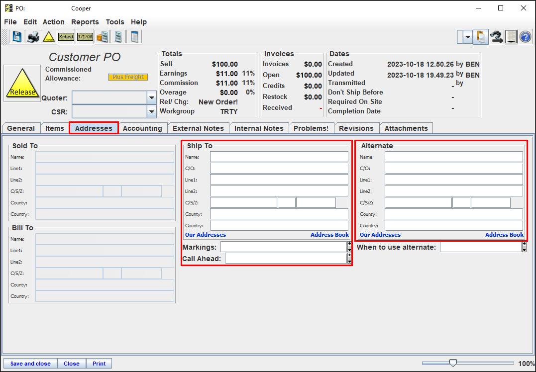Expand Markings field with its plus button
The image size is (536, 372).
pos(349,244)
